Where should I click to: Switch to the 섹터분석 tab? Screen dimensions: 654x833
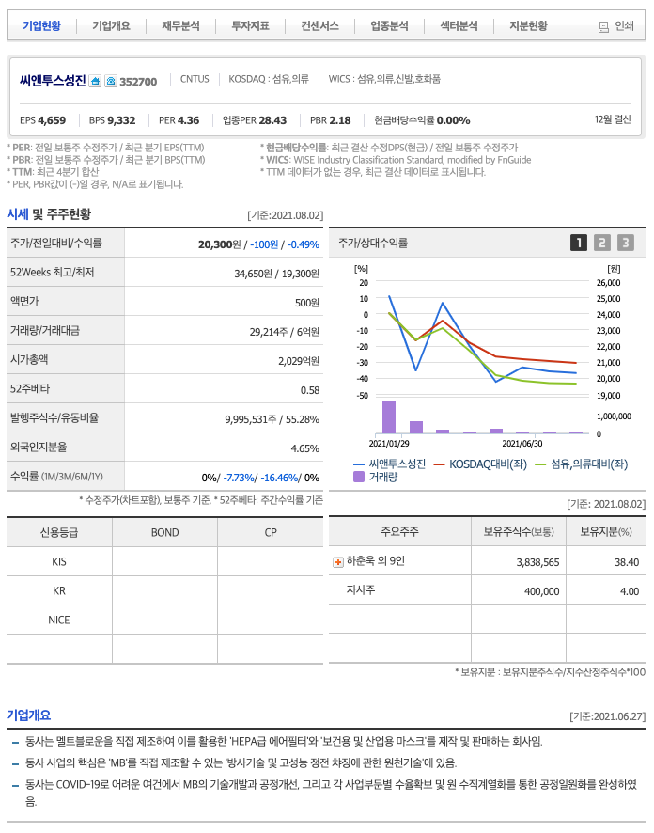coord(459,25)
